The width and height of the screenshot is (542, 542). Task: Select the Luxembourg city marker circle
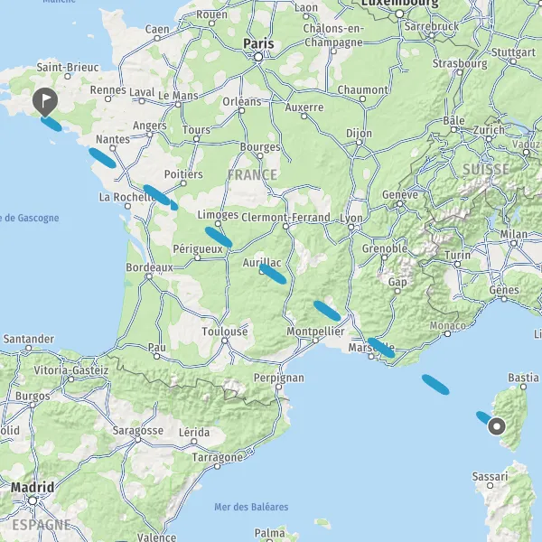pos(399,14)
